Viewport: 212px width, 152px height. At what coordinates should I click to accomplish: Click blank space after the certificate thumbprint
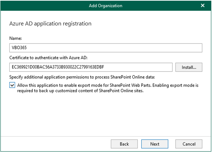(x=138, y=67)
